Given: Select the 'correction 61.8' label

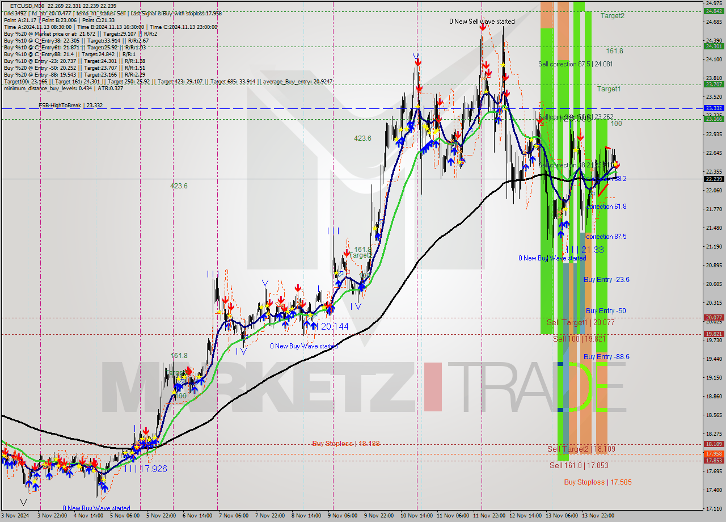Looking at the screenshot, I should point(606,207).
